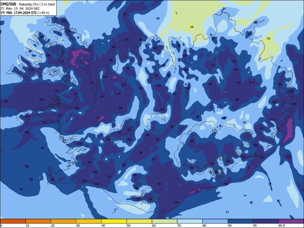The image size is (304, 228).
Task: Click the humidity value '88' on the map
Action: 244,122
